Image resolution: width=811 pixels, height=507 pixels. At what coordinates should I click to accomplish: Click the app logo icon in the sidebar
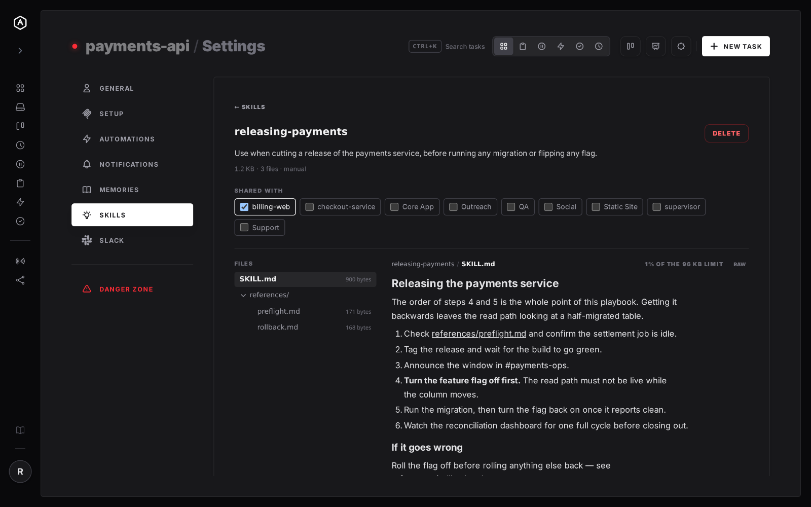coord(20,23)
